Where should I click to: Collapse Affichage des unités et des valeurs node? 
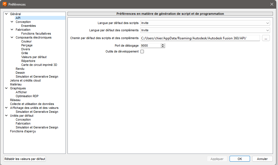click(6, 108)
